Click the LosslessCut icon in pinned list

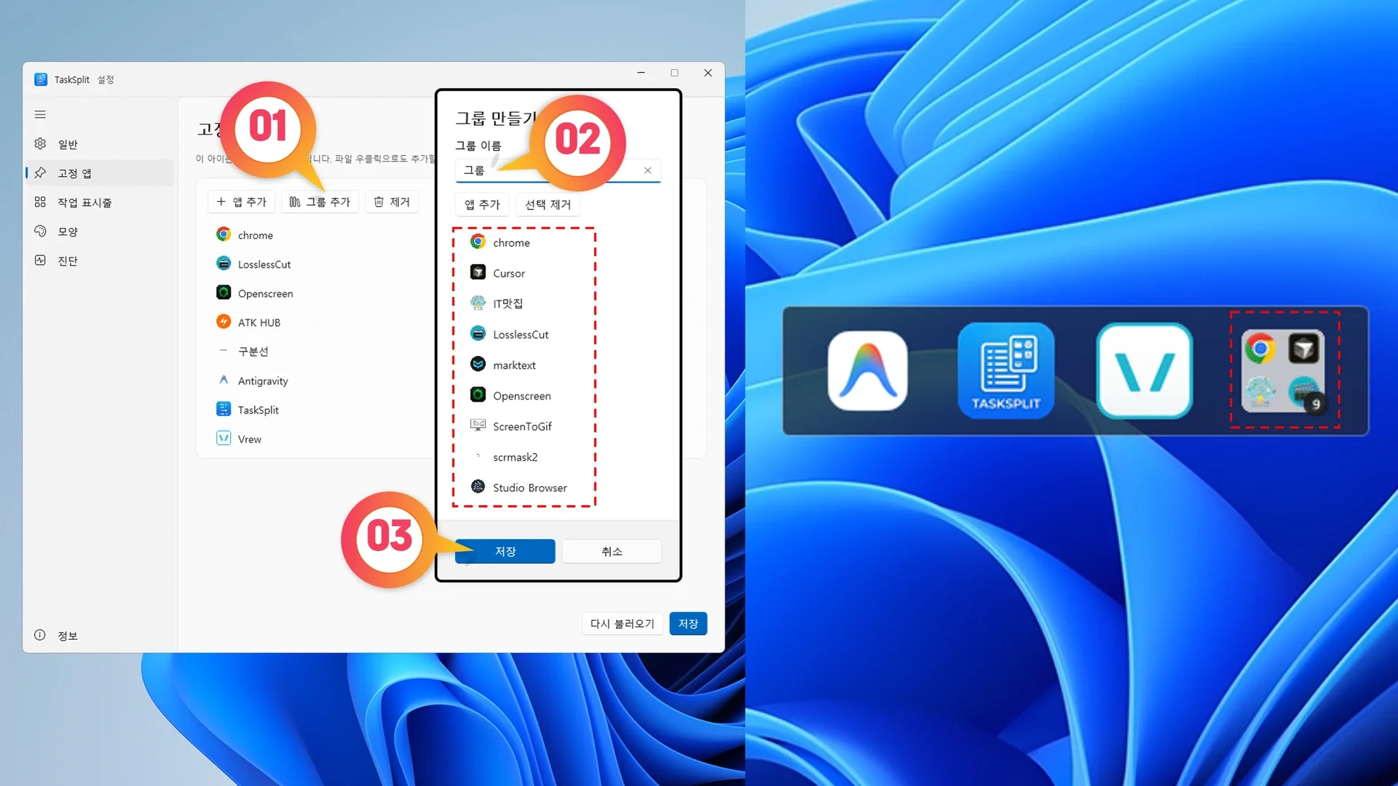[224, 263]
